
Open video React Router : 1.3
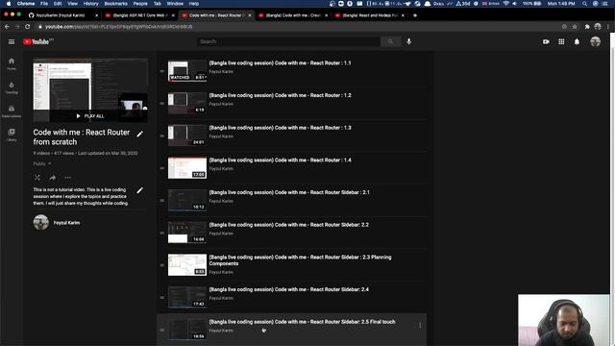(280, 128)
